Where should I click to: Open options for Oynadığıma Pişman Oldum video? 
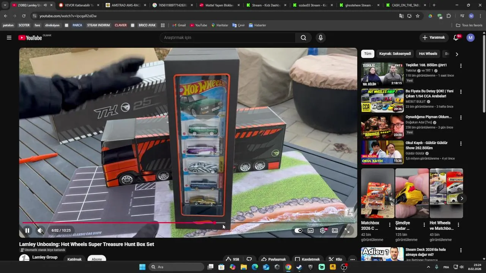click(461, 118)
